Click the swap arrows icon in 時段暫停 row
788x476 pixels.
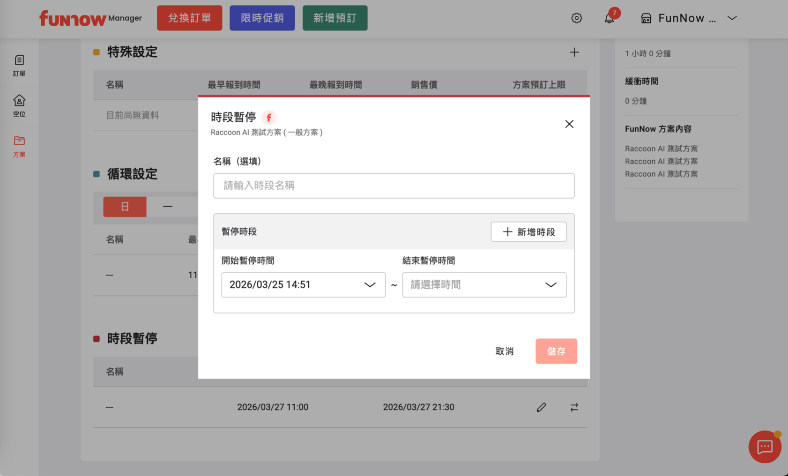tap(574, 407)
